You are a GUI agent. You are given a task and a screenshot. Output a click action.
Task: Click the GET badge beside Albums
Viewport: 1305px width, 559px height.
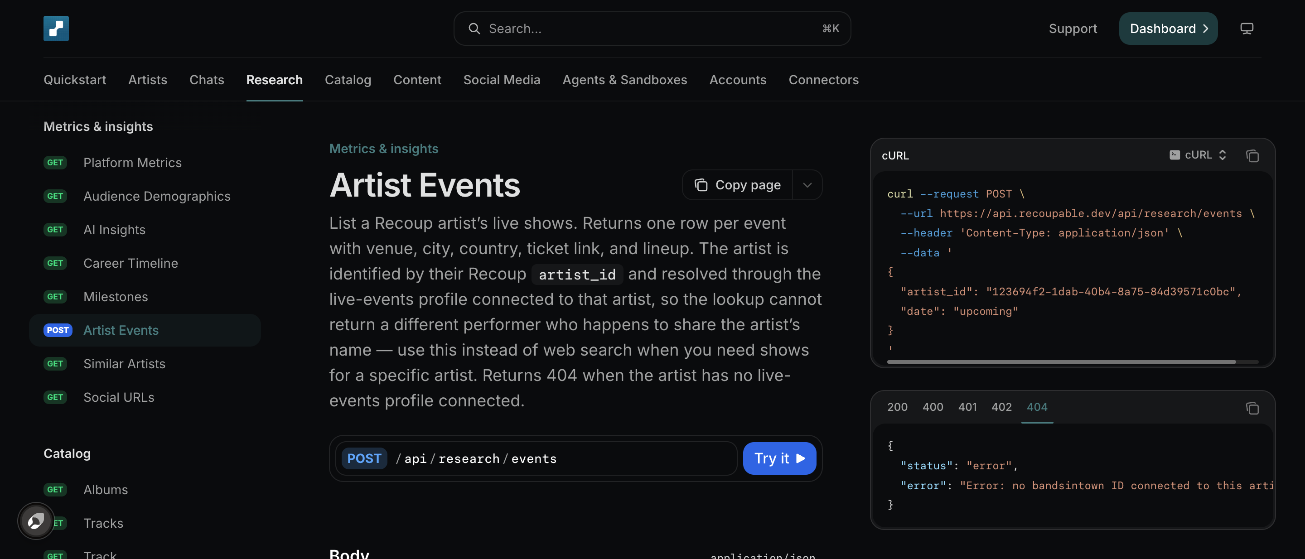click(55, 490)
